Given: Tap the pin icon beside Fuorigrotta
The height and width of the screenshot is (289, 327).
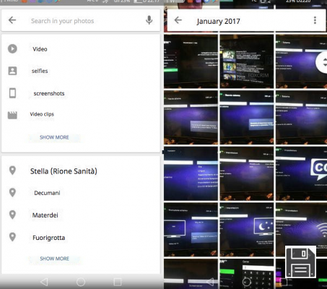Looking at the screenshot, I should point(12,237).
